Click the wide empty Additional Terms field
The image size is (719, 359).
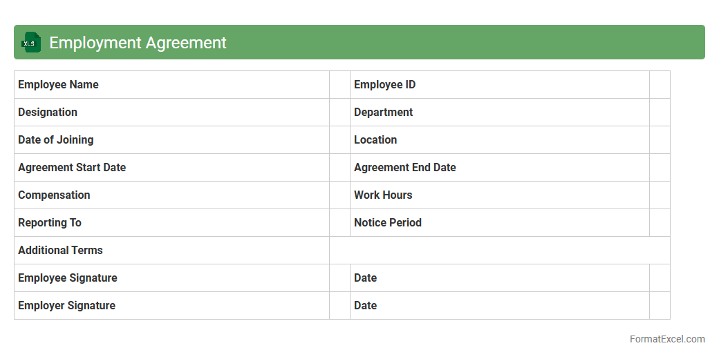(x=499, y=251)
